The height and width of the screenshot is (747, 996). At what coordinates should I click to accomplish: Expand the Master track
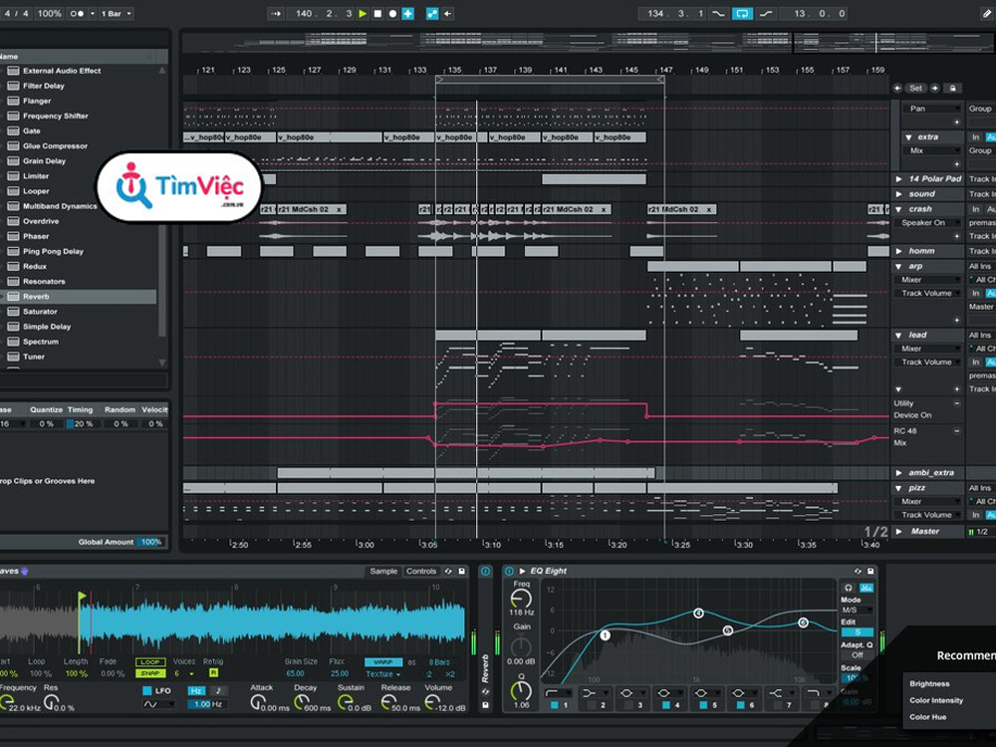point(898,531)
